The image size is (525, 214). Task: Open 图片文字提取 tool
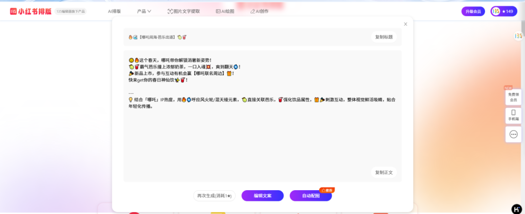183,11
